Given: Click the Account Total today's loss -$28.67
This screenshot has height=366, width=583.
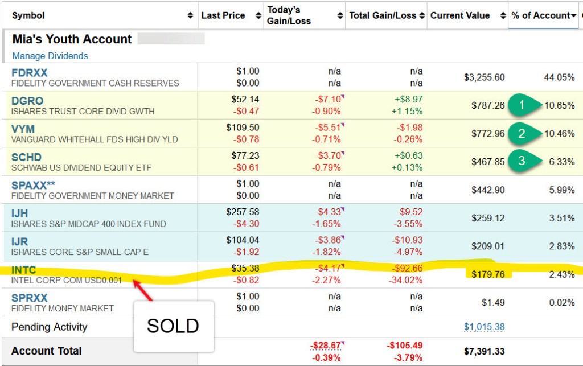Looking at the screenshot, I should pyautogui.click(x=325, y=346).
